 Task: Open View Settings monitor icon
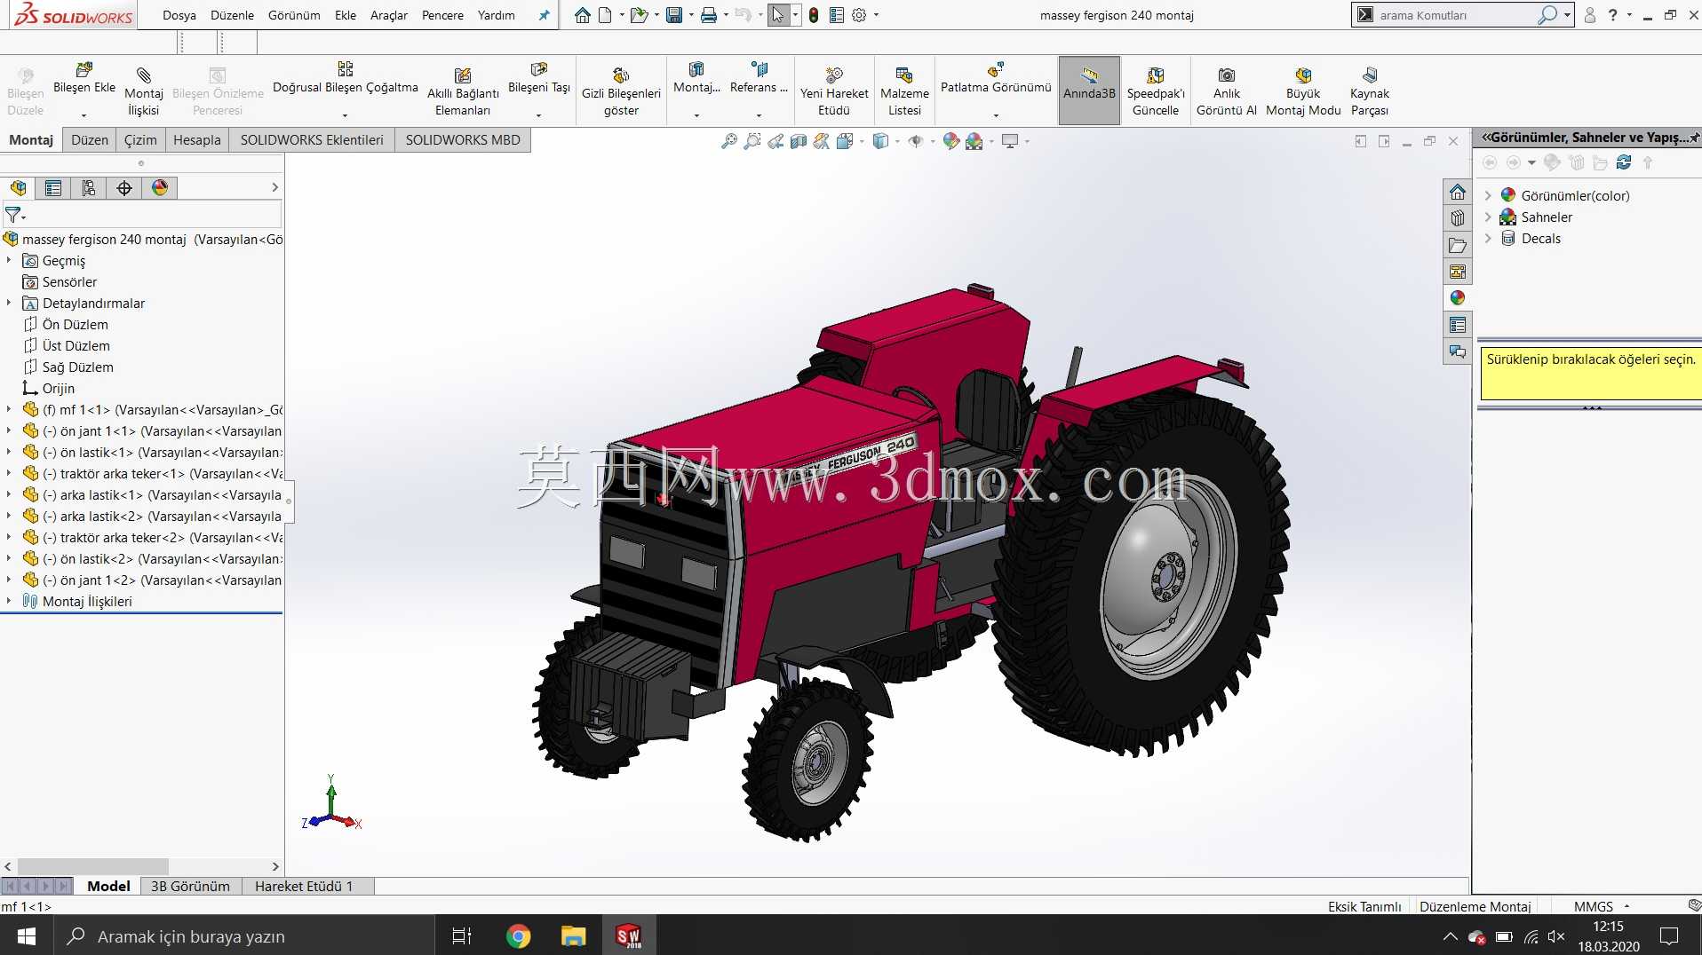(x=1010, y=141)
